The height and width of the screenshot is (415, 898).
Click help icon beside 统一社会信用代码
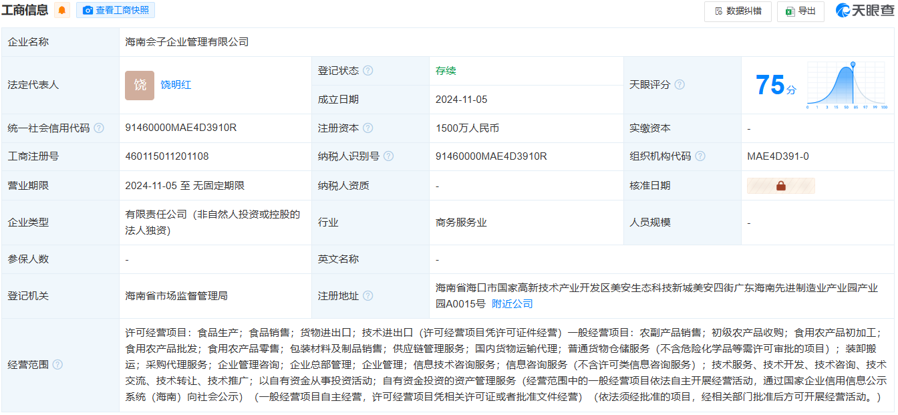pos(99,128)
